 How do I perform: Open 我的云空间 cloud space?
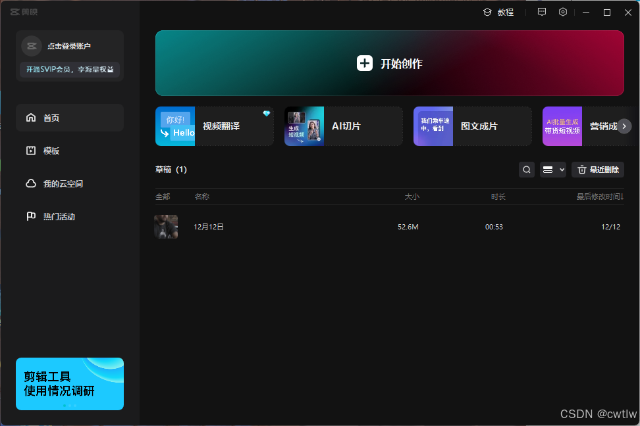70,183
